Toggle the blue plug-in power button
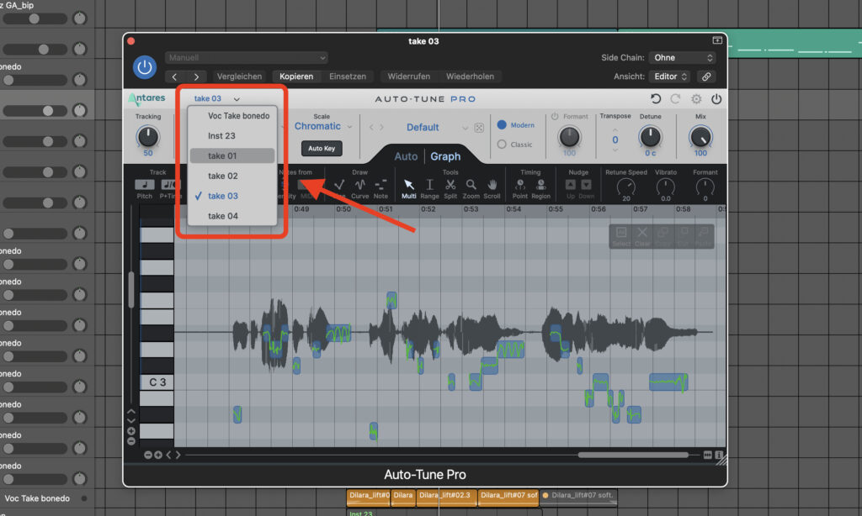The image size is (862, 516). [x=145, y=67]
